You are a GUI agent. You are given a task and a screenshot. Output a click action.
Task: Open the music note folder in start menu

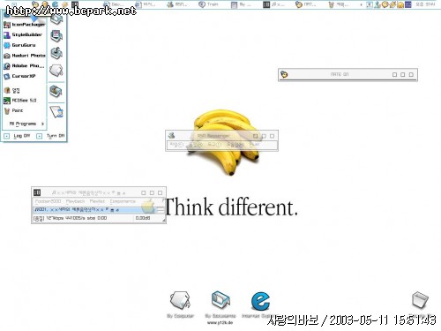pyautogui.click(x=56, y=53)
